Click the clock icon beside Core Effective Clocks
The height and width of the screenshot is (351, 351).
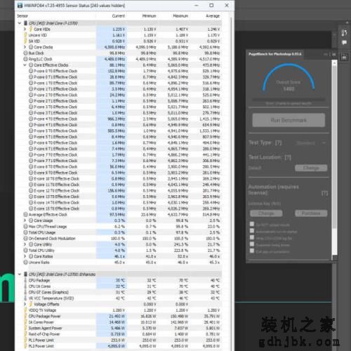[31, 65]
